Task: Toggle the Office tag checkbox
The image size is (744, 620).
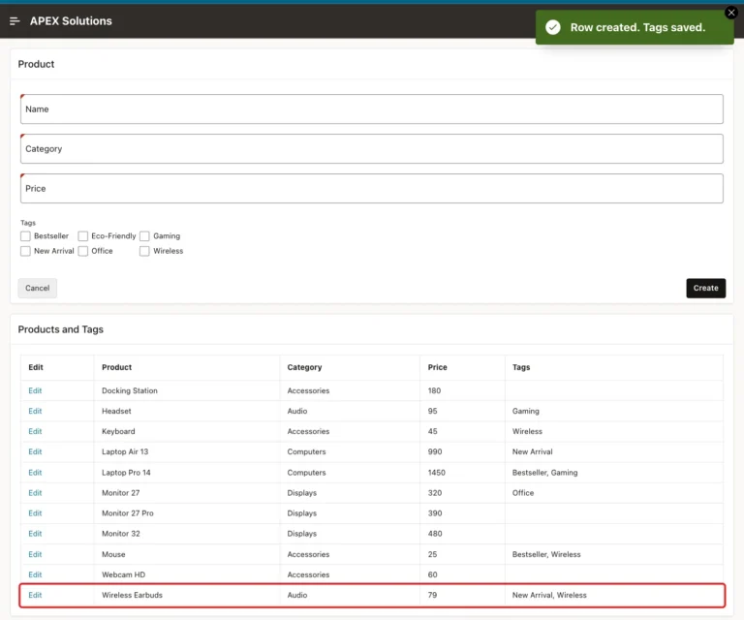Action: pyautogui.click(x=83, y=251)
